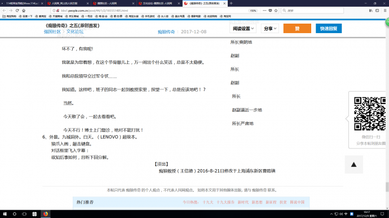Switch to the 强国社区 tab
Image resolution: width=389 pixels, height=218 pixels.
[x=113, y=3]
